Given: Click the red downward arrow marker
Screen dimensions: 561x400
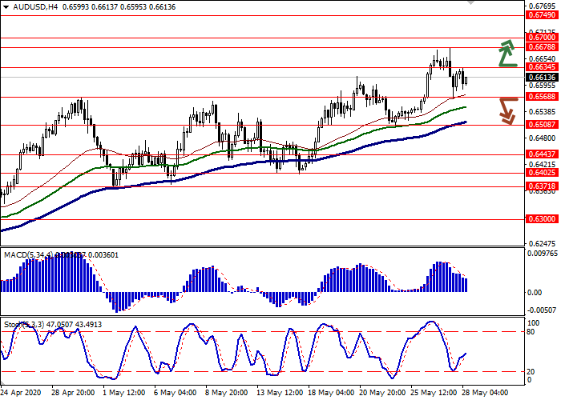Looking at the screenshot, I should pyautogui.click(x=507, y=110).
